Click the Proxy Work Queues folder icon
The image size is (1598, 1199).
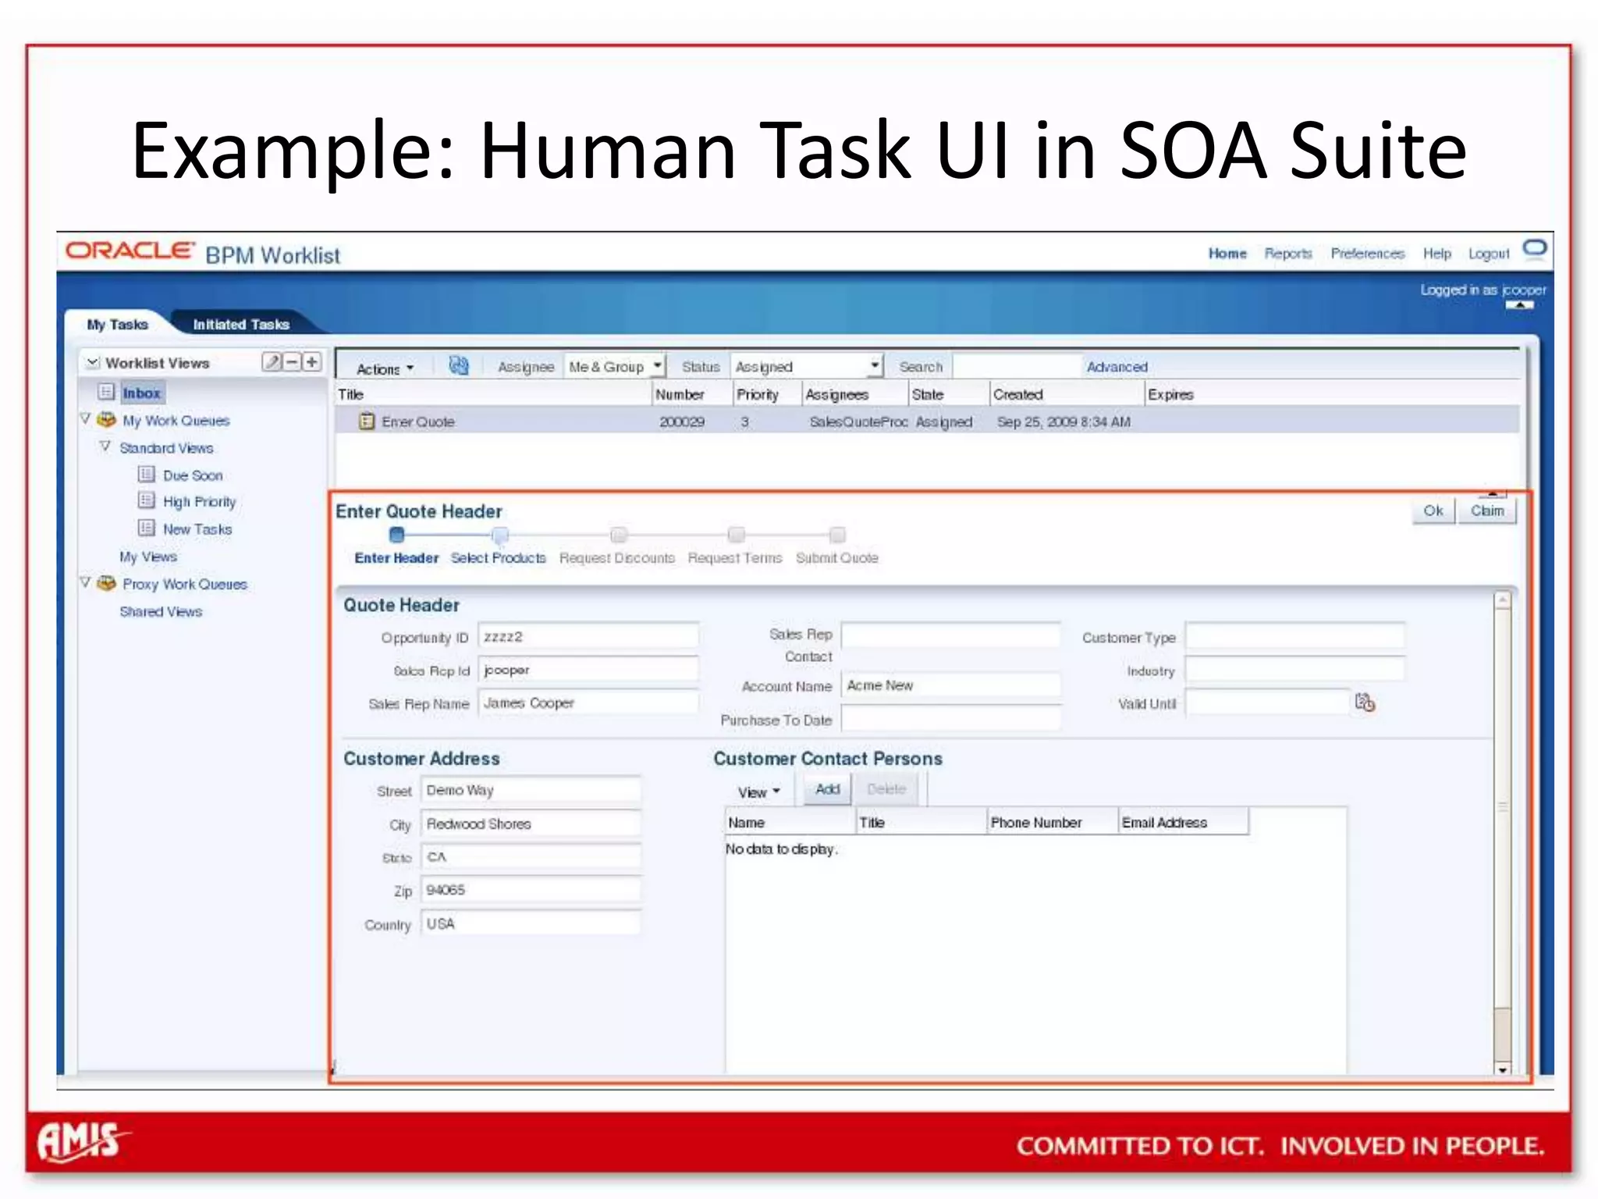pyautogui.click(x=106, y=583)
